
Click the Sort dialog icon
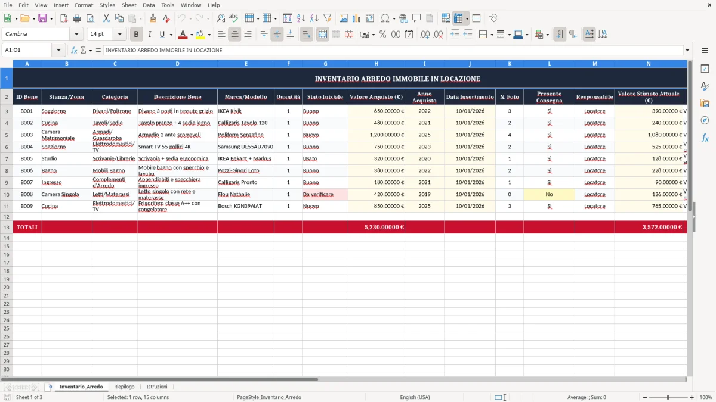pyautogui.click(x=288, y=18)
